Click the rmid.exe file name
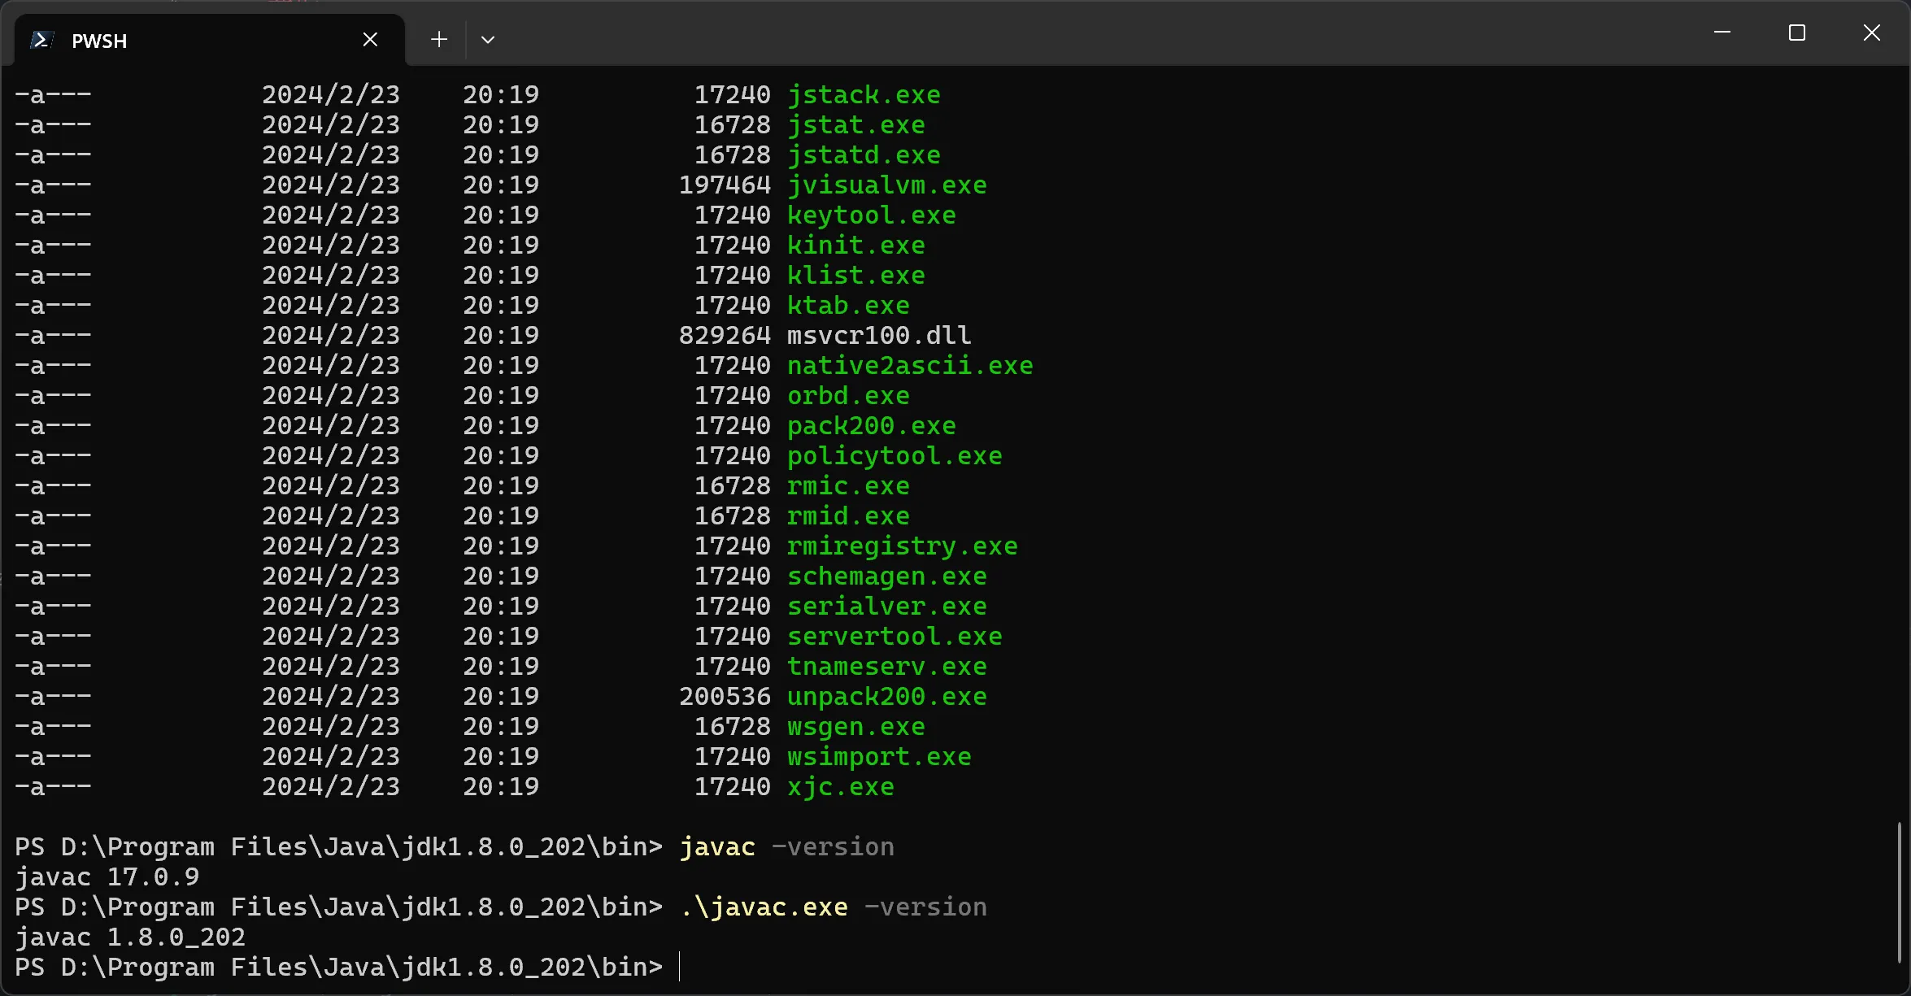1911x996 pixels. [848, 516]
